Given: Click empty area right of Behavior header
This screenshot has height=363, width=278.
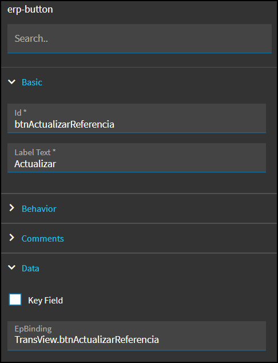Looking at the screenshot, I should pos(166,208).
